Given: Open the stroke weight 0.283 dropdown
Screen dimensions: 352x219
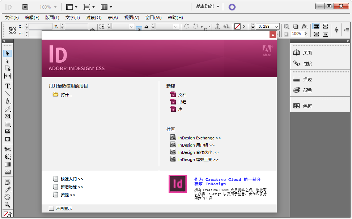Looking at the screenshot, I should tap(276, 27).
